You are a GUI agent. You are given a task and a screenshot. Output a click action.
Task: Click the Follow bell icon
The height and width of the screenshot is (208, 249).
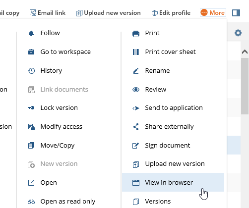click(31, 33)
